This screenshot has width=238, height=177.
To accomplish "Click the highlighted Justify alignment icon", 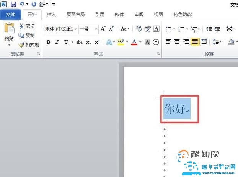I will 195,42.
